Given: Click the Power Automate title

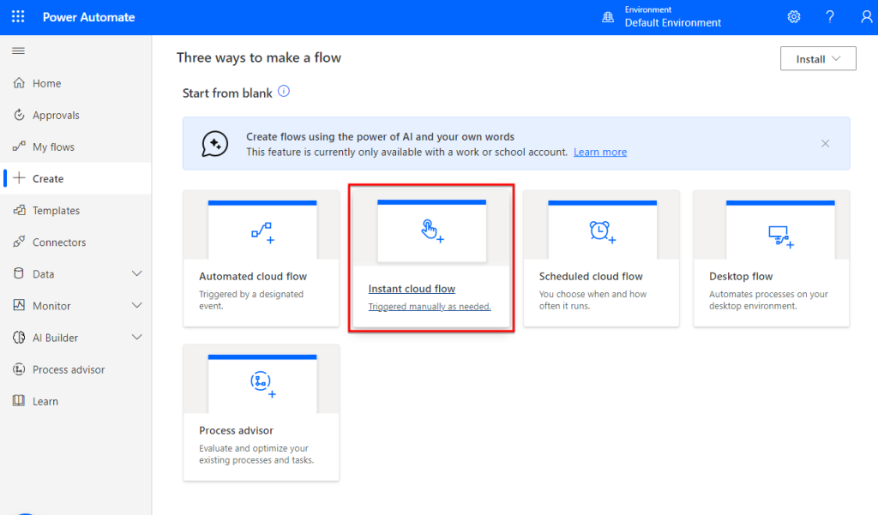Looking at the screenshot, I should click(89, 17).
